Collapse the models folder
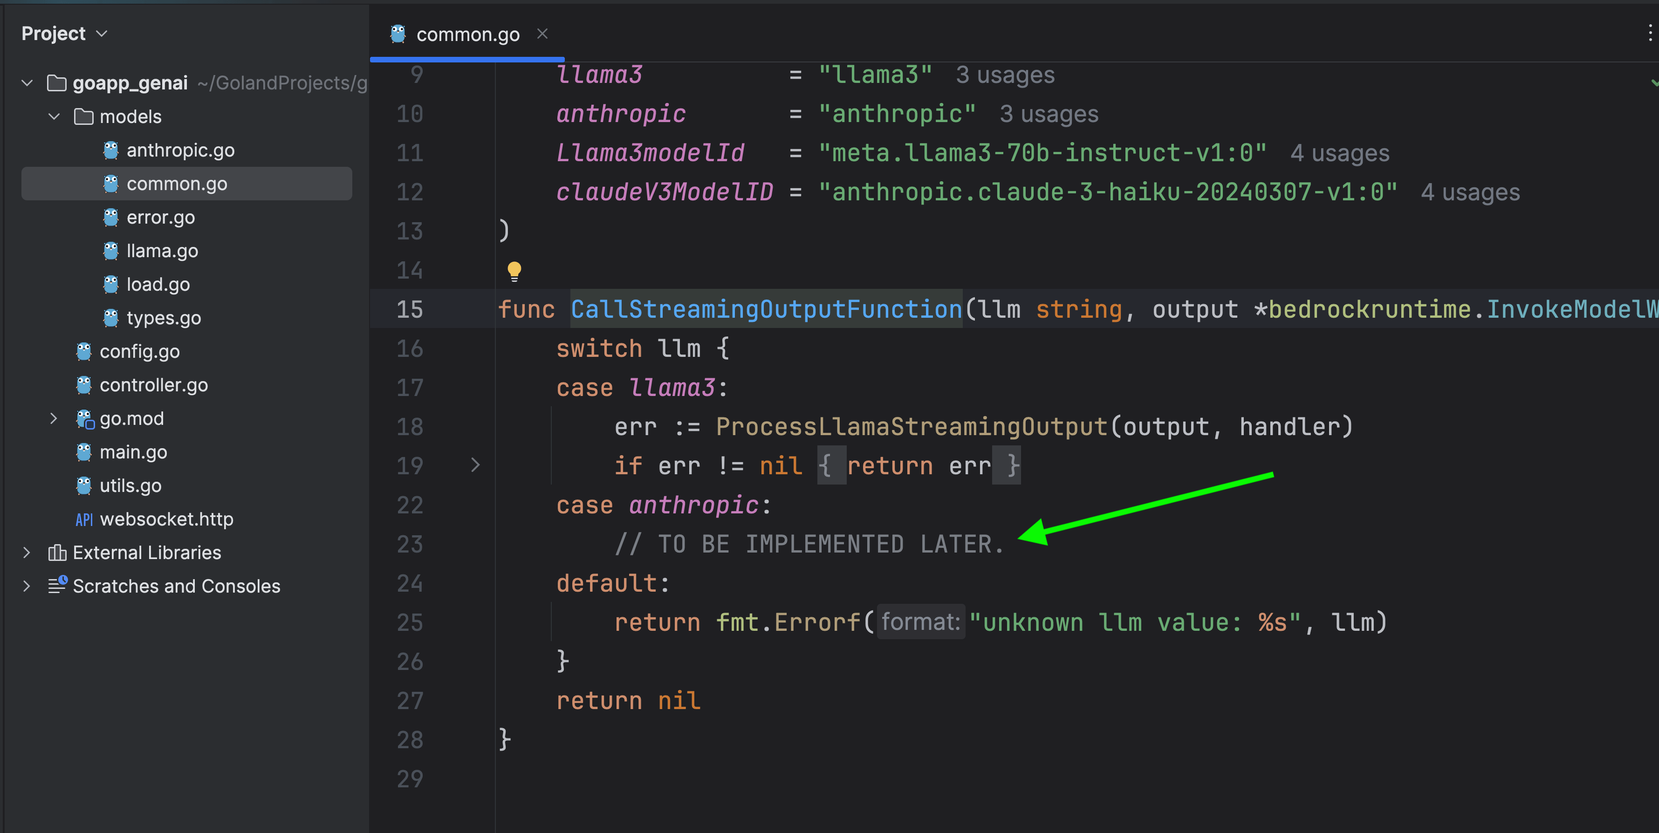The height and width of the screenshot is (833, 1659). point(54,116)
